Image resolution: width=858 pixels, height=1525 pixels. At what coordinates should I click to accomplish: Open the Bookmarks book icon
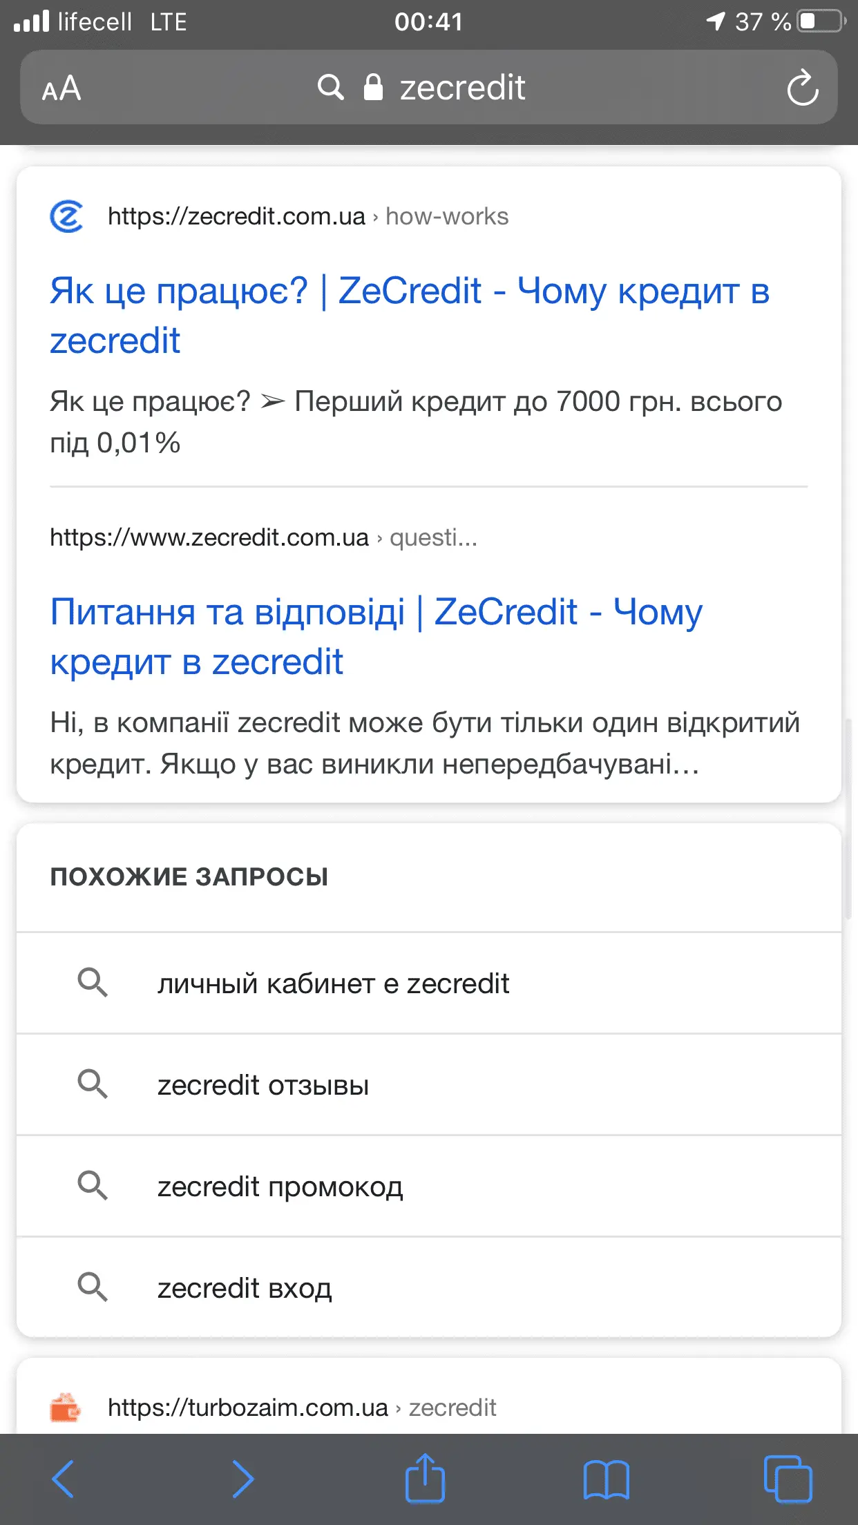point(606,1479)
